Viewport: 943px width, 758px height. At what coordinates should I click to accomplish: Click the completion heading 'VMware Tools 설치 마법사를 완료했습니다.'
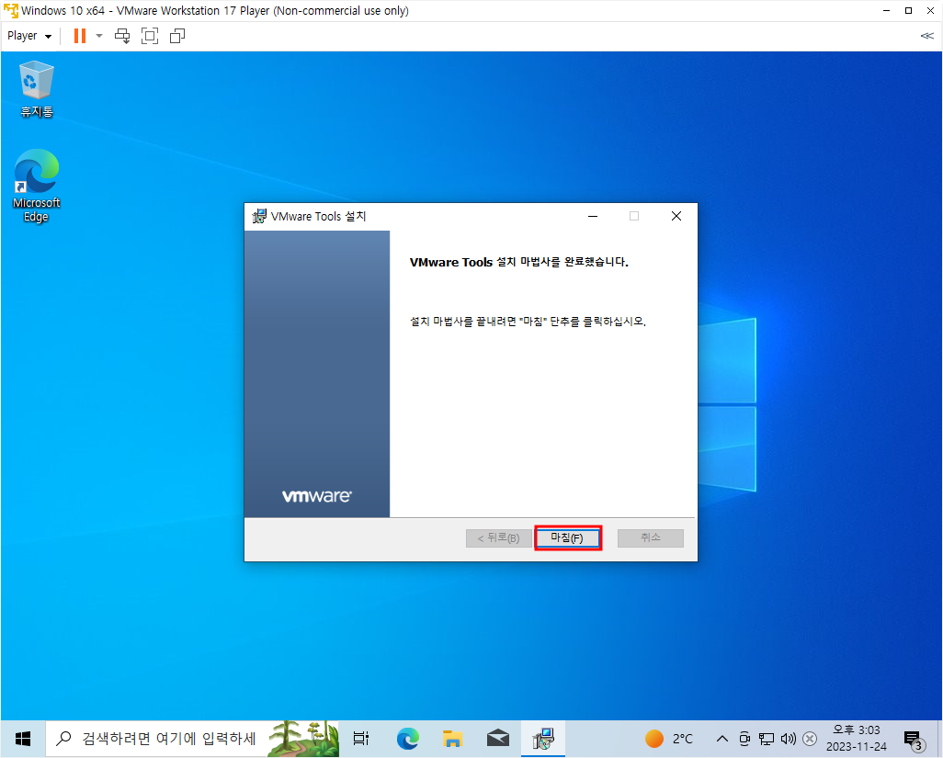[519, 262]
